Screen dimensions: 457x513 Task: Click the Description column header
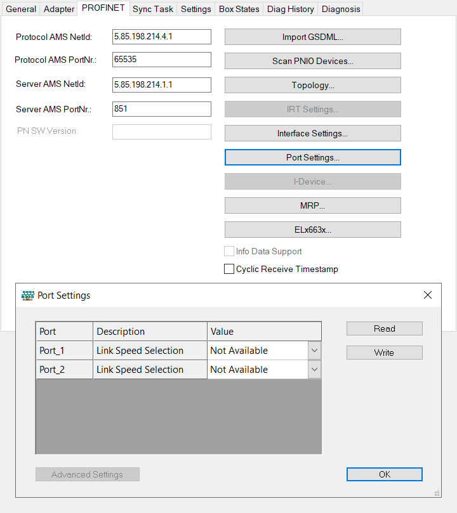pos(150,332)
